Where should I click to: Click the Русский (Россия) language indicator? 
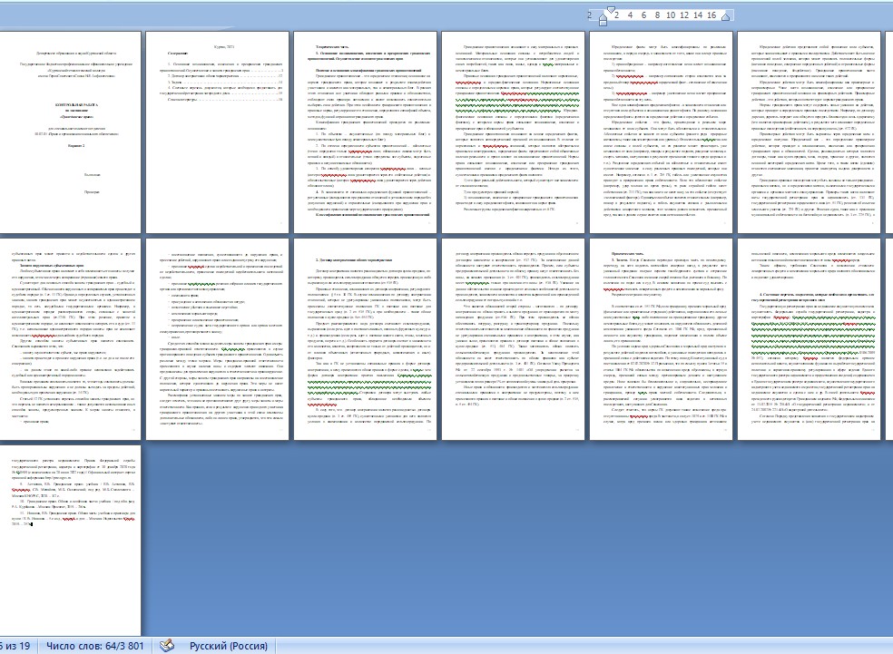[x=228, y=645]
